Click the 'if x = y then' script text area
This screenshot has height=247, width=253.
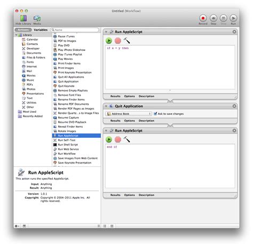tap(170, 67)
